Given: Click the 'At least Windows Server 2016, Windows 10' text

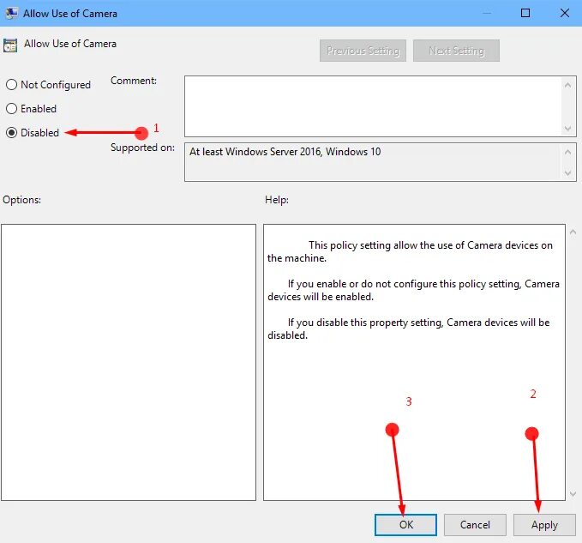Looking at the screenshot, I should pos(285,152).
